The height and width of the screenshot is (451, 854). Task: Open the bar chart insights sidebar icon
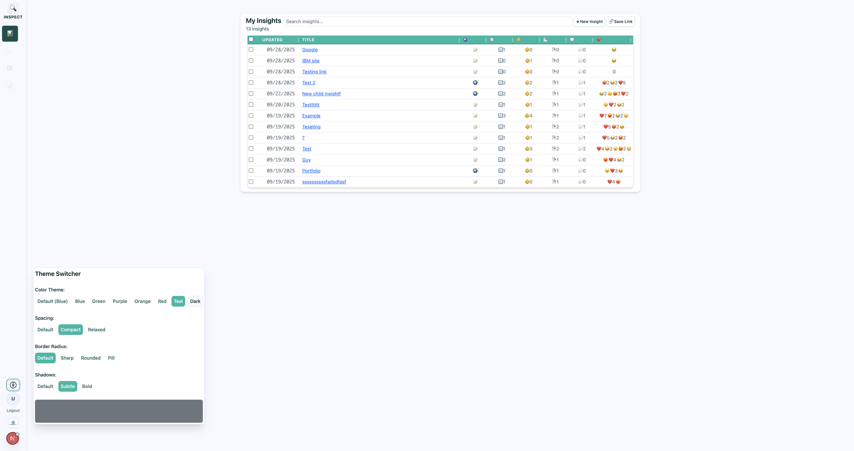[x=10, y=33]
